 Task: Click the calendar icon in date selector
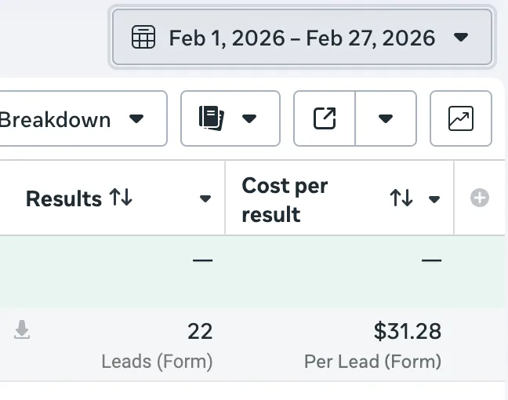143,37
